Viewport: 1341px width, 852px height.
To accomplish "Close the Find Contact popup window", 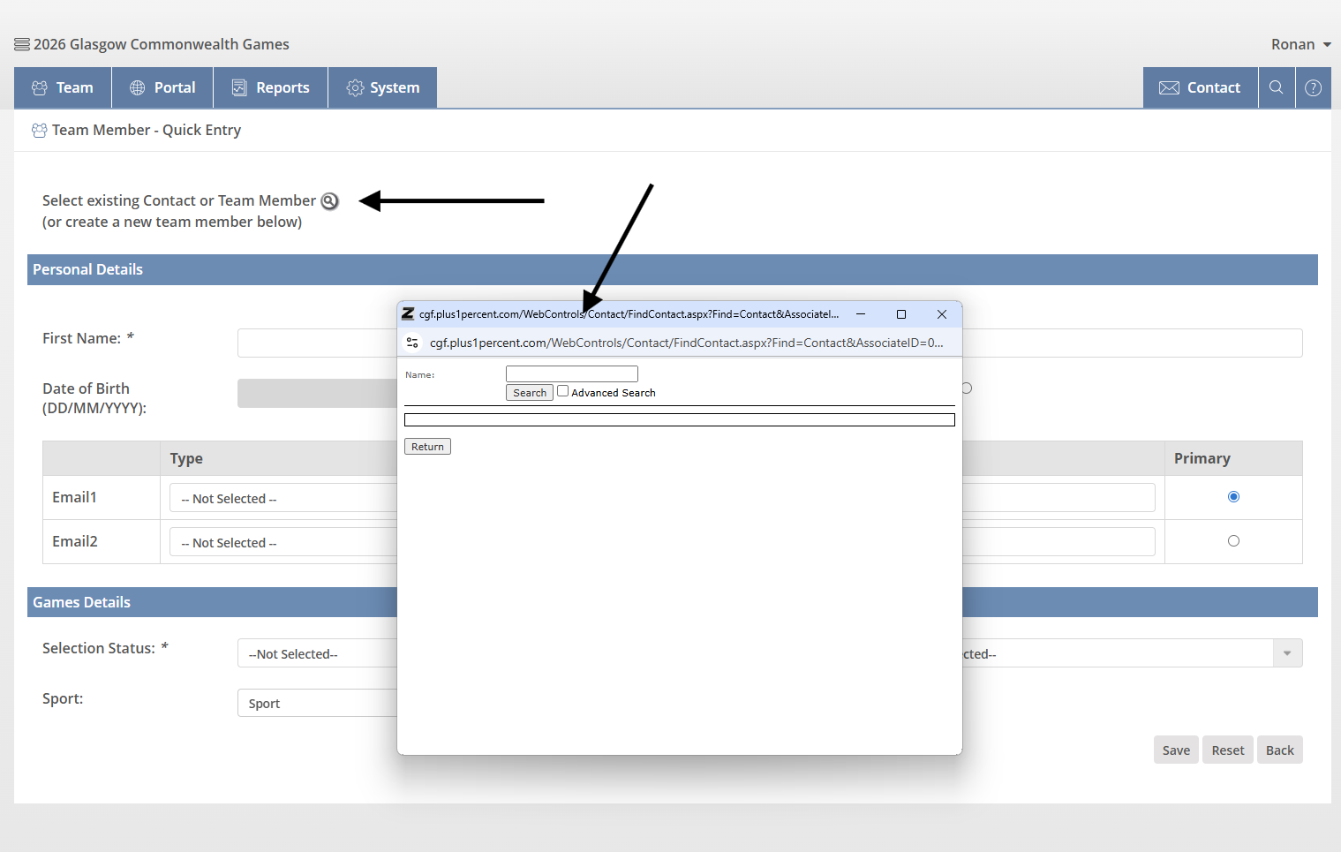I will click(x=941, y=314).
